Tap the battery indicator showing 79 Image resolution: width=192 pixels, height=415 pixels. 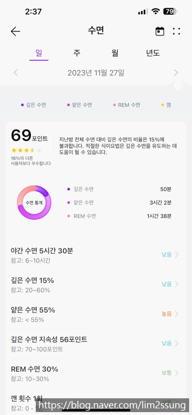(x=170, y=12)
